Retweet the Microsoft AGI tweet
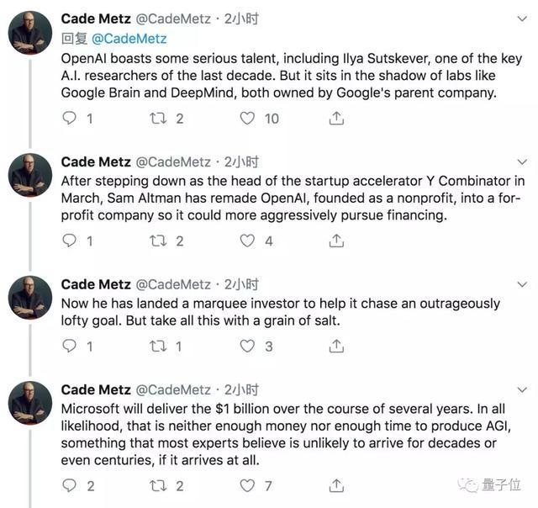 tap(157, 485)
